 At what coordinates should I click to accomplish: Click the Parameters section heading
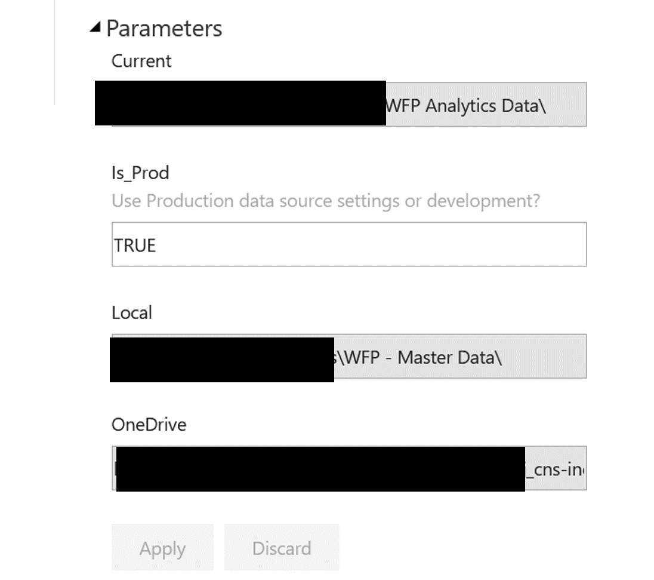pos(164,28)
